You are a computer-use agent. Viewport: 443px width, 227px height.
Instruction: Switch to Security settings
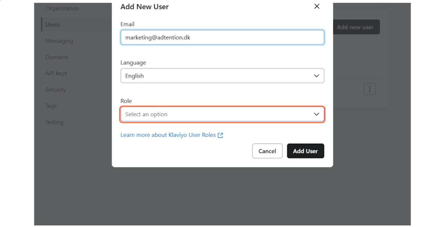56,90
